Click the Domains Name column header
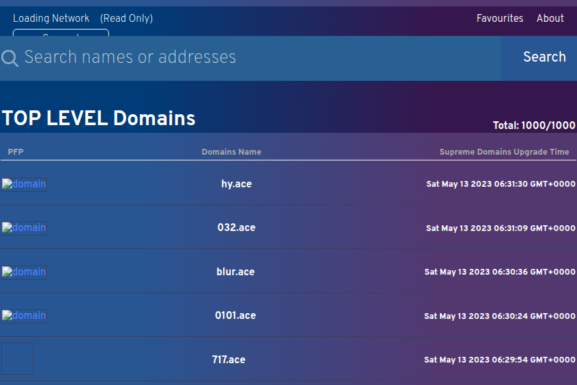 coord(231,152)
